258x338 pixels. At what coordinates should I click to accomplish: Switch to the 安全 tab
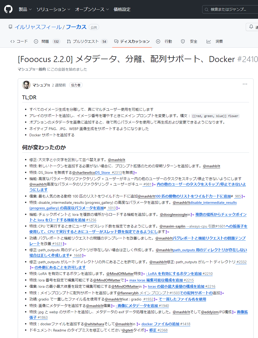pyautogui.click(x=189, y=41)
